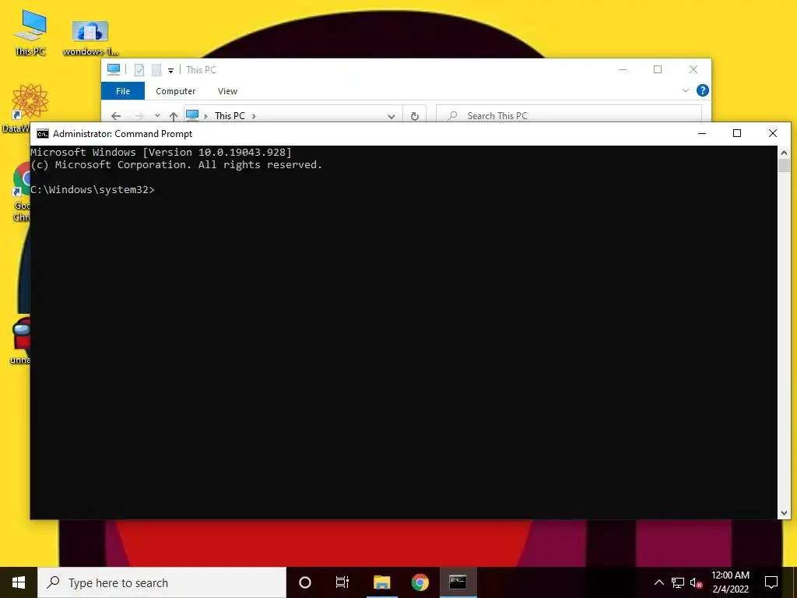Viewport: 797px width, 598px height.
Task: Open Customize Quick Access Toolbar dropdown
Action: click(x=170, y=71)
